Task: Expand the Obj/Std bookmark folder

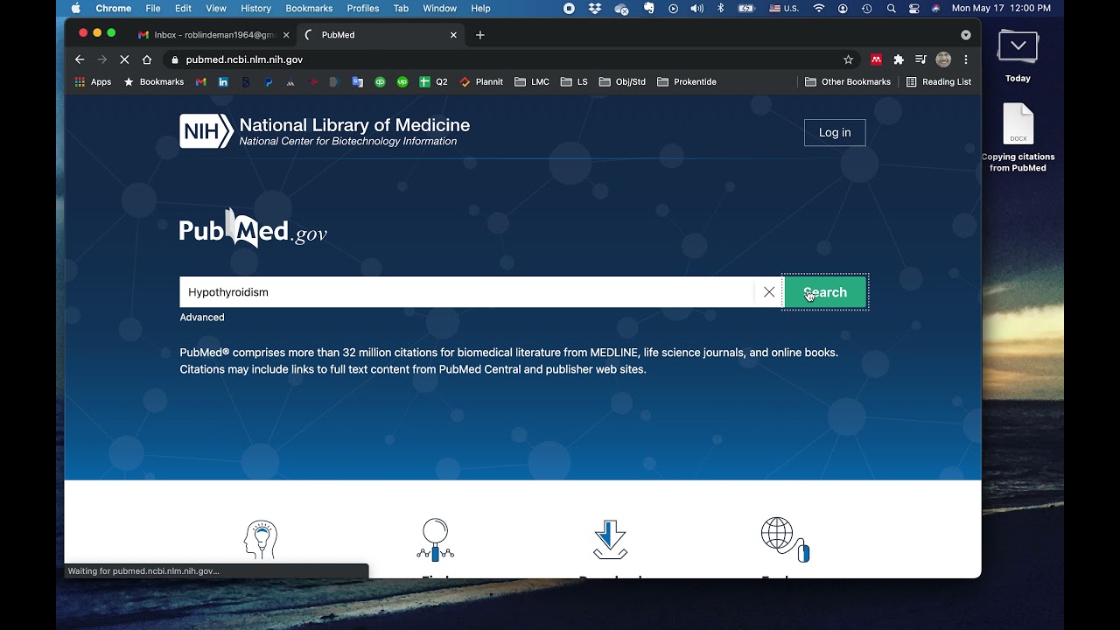Action: pos(622,82)
